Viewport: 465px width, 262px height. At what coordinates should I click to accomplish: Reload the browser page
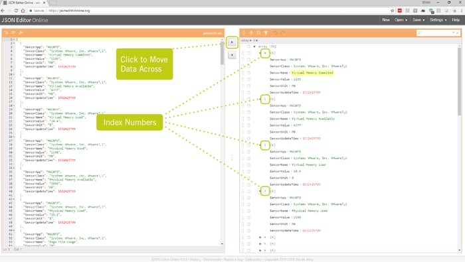(16, 11)
